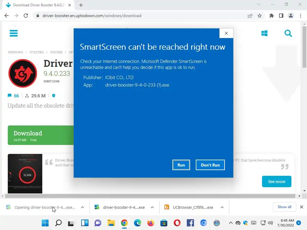Click the SYSTEM breadcrumb link
The width and height of the screenshot is (307, 230).
tap(56, 52)
